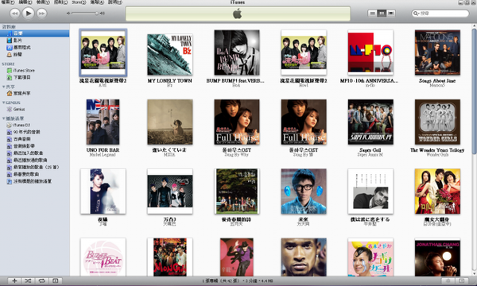Screen dimensions: 477x286
Task: Open the Advanced menu
Action: (97, 2)
